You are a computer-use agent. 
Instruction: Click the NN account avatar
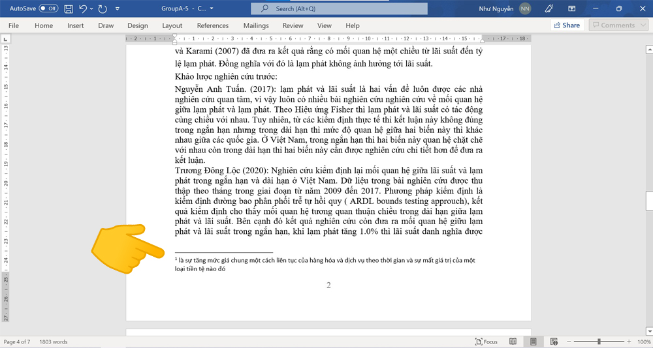(525, 8)
